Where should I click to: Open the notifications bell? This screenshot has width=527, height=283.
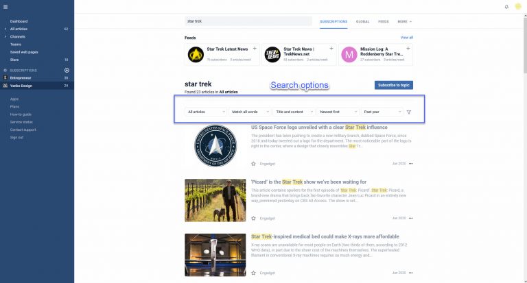pyautogui.click(x=506, y=7)
